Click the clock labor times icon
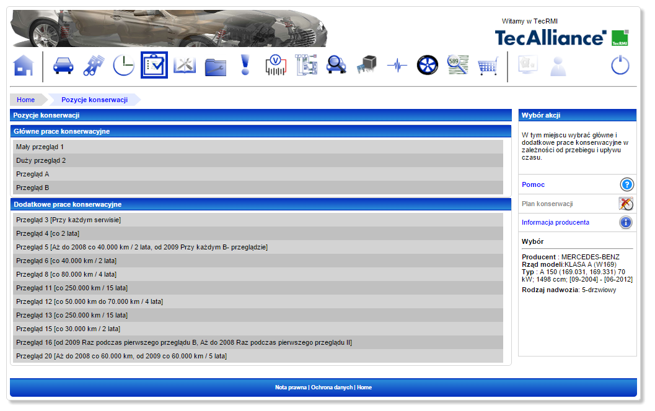This screenshot has height=411, width=655. (x=123, y=65)
